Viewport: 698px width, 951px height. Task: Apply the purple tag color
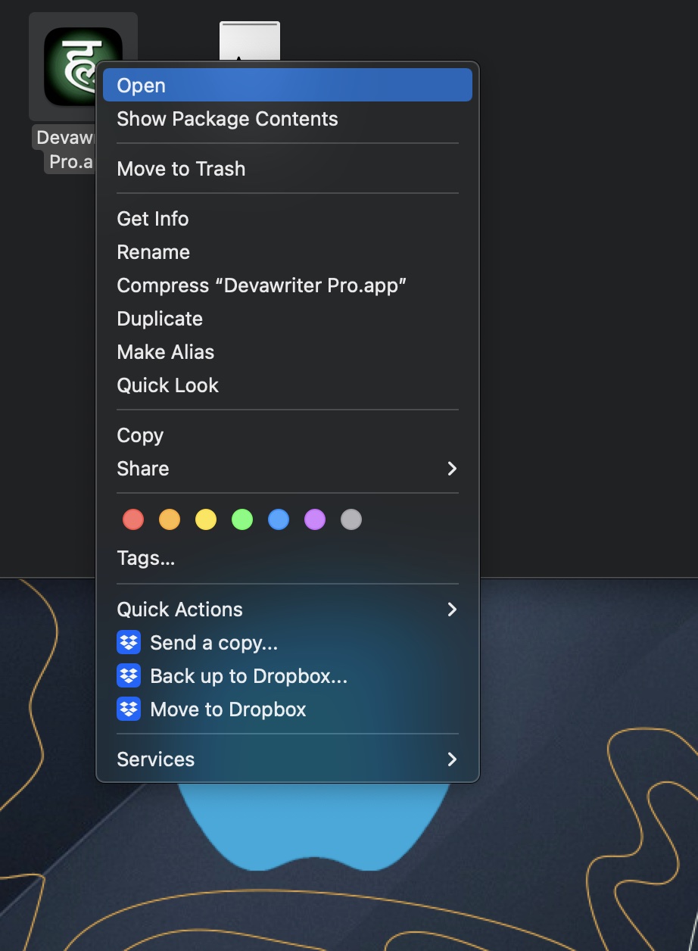coord(315,519)
